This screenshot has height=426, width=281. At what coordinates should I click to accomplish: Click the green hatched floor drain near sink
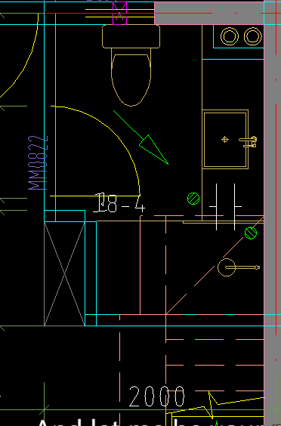coord(193,199)
